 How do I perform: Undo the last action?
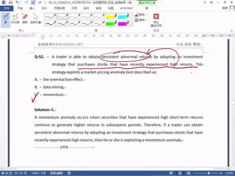(17, 2)
